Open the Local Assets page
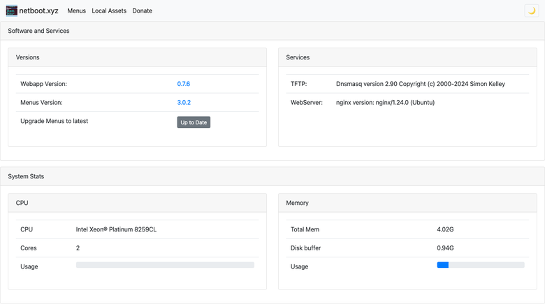 109,10
